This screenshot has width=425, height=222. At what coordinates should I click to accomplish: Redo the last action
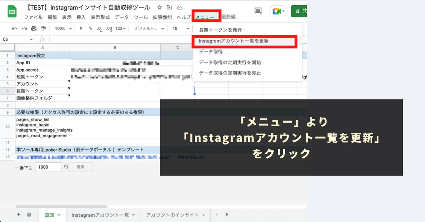click(24, 29)
